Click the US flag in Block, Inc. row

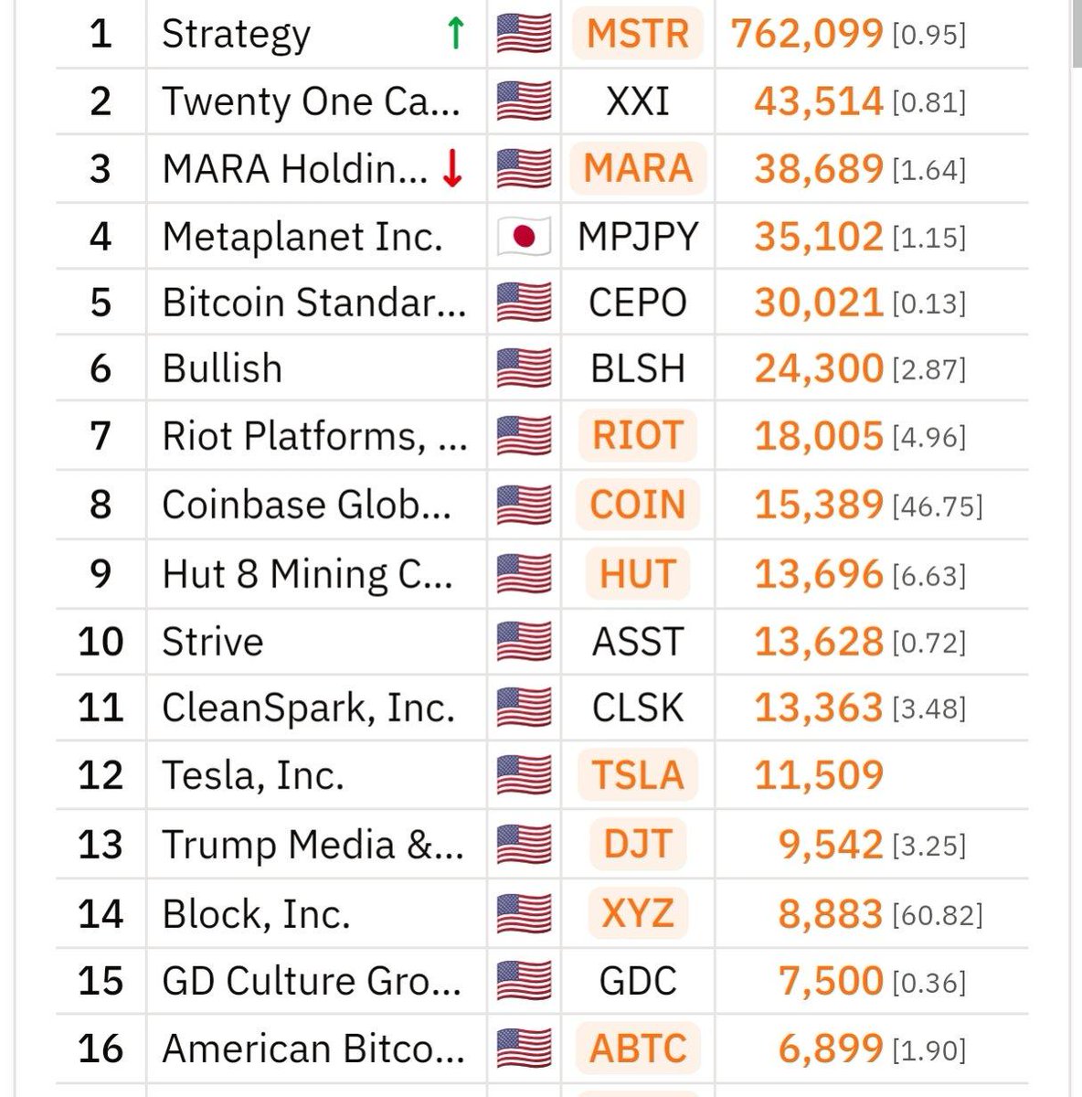(524, 913)
